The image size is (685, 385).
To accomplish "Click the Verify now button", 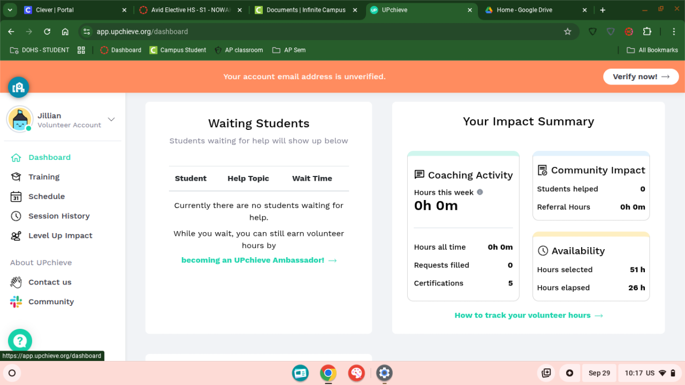I will pos(641,76).
